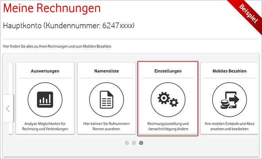
Task: Open the Namensliste document icon
Action: pyautogui.click(x=106, y=100)
